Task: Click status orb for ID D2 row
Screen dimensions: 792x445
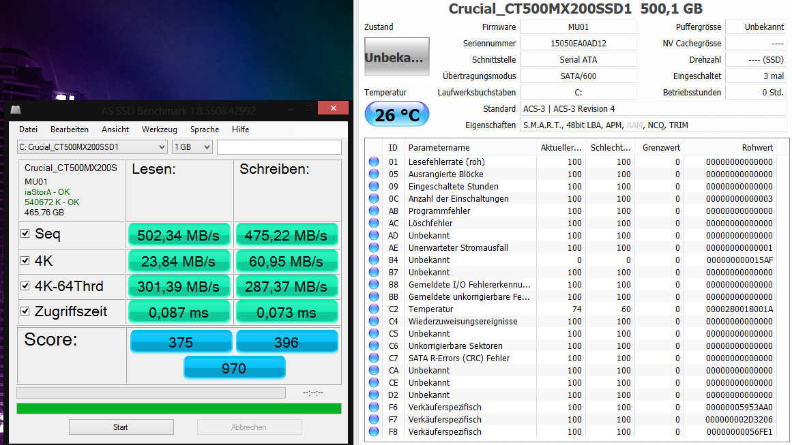Action: click(x=374, y=395)
